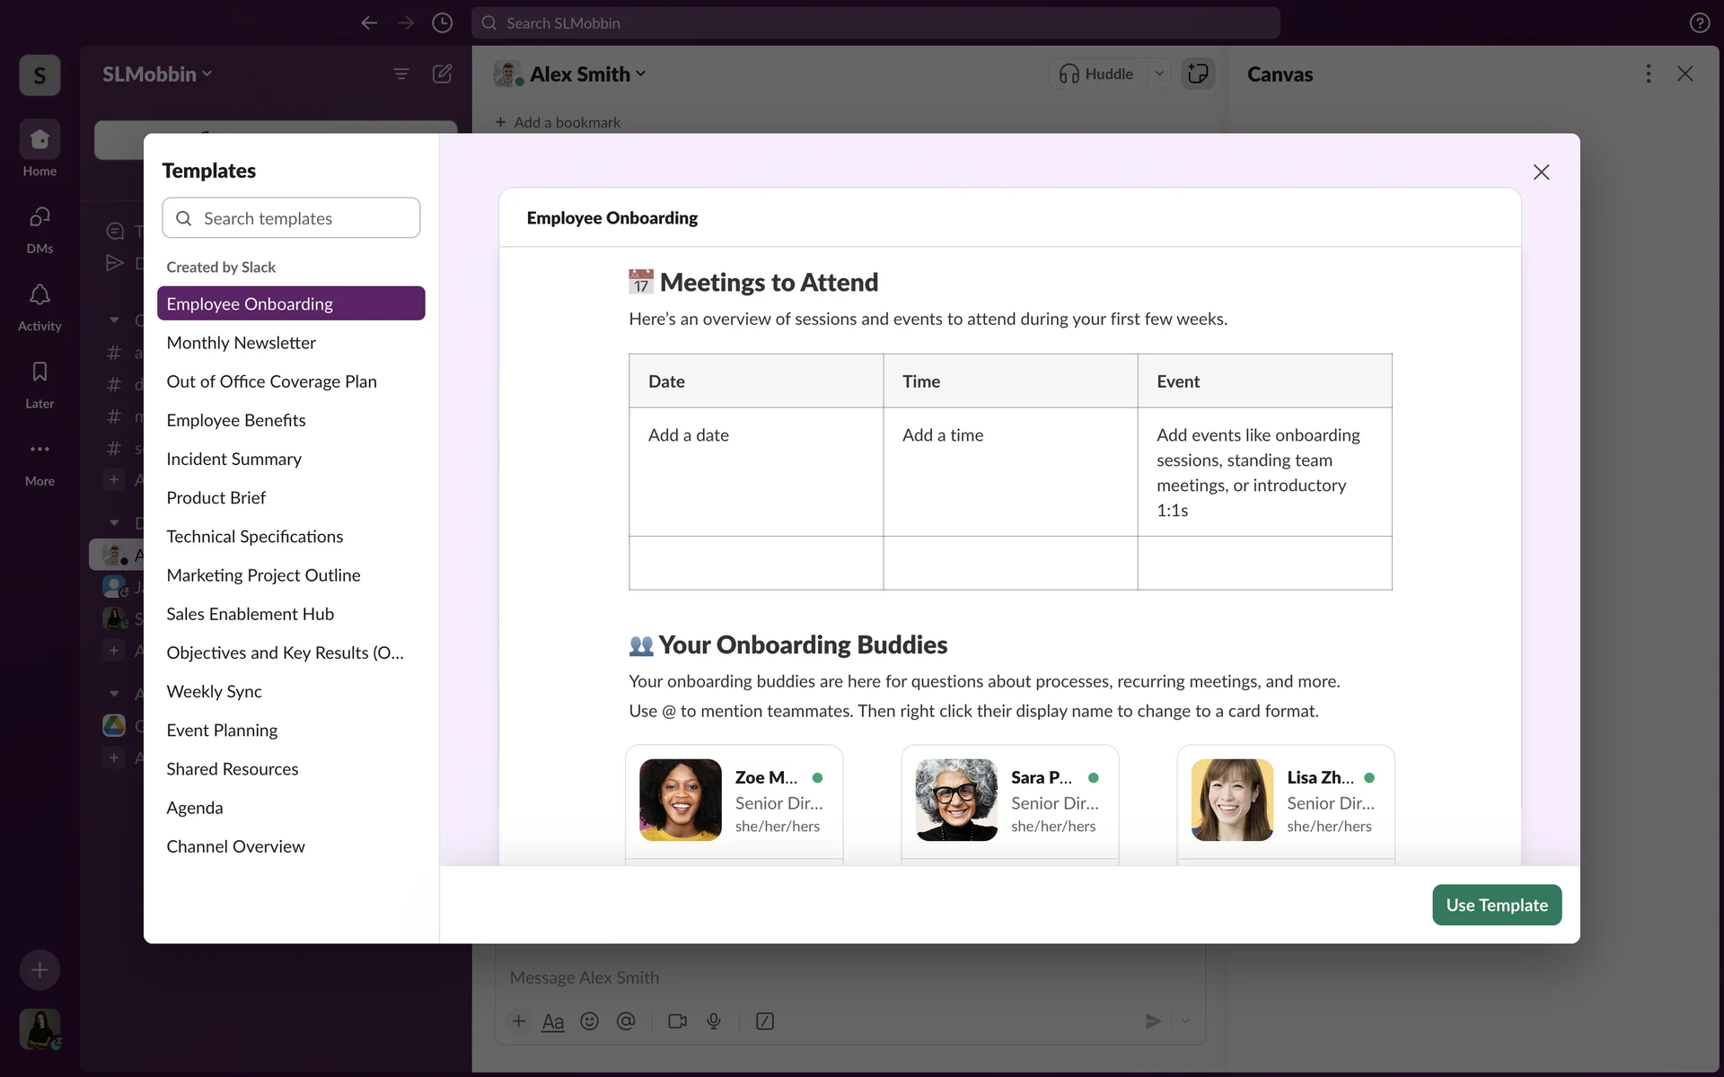Click the microphone audio clip icon

pos(714,1021)
